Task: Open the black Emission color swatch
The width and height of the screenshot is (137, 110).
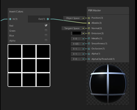Action: (x=77, y=33)
